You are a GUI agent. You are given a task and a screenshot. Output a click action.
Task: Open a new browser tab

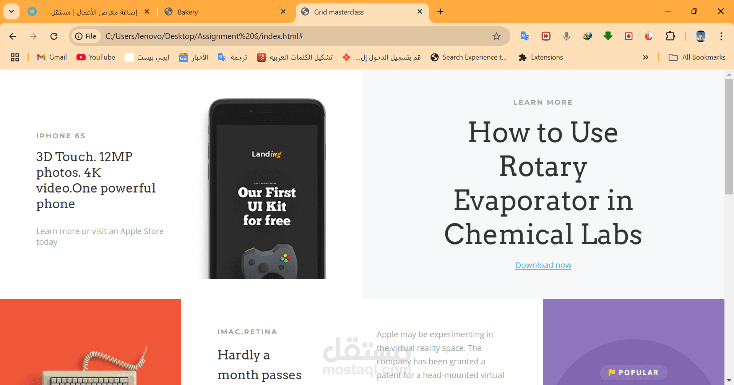(x=440, y=12)
